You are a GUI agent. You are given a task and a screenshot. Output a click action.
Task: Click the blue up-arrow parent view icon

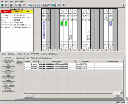tap(38, 5)
